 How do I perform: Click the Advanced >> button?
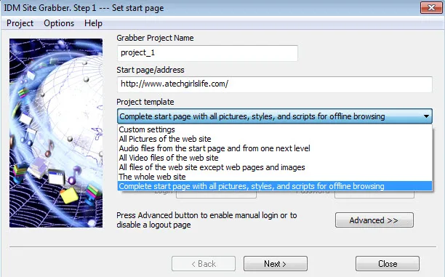(x=374, y=220)
